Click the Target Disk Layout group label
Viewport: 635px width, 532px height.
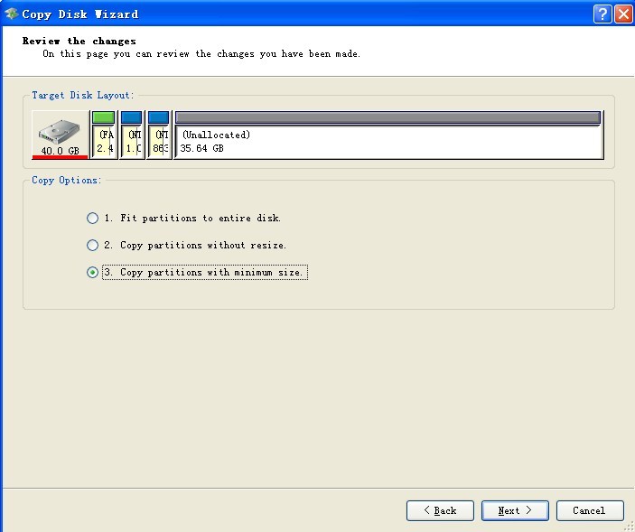pos(82,95)
